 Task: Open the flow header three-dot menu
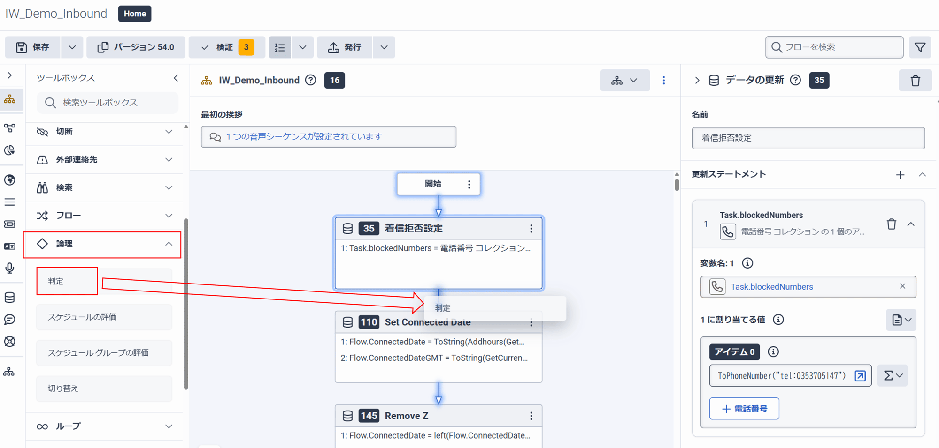(x=664, y=81)
